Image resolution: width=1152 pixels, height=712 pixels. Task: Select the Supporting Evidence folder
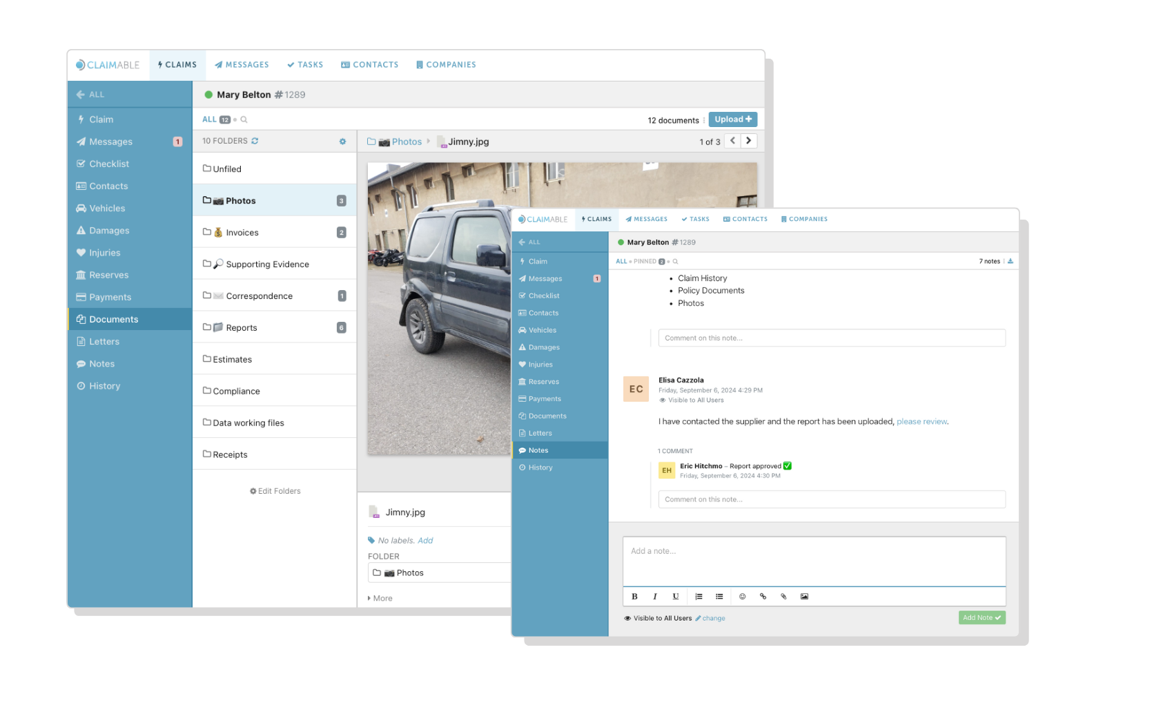pos(275,264)
